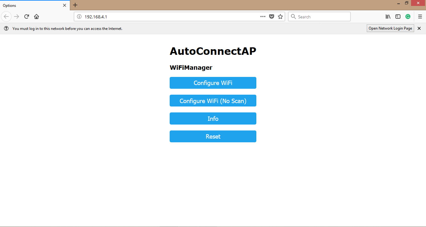Click Open Network Login Page
This screenshot has width=426, height=227.
[390, 28]
